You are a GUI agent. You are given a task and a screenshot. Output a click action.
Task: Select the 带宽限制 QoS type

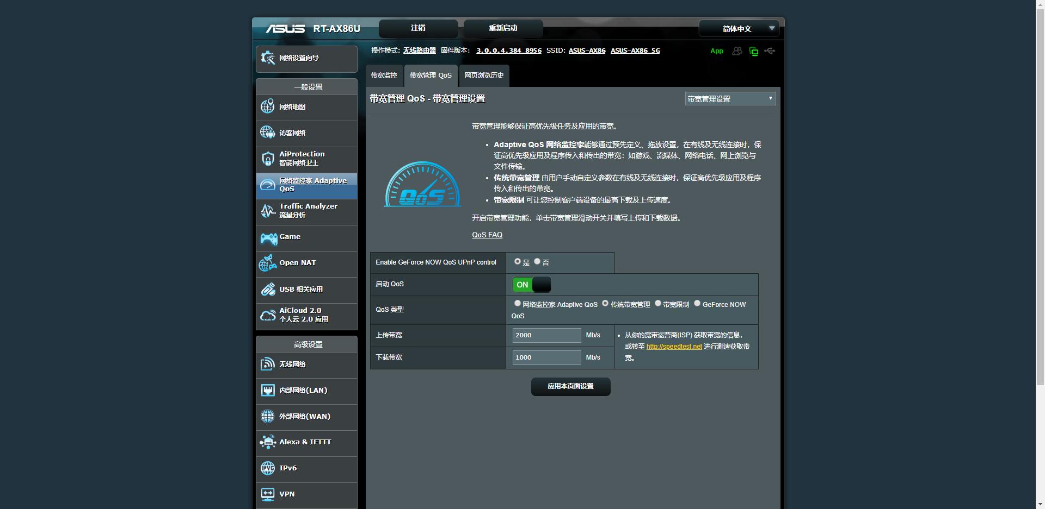[658, 304]
